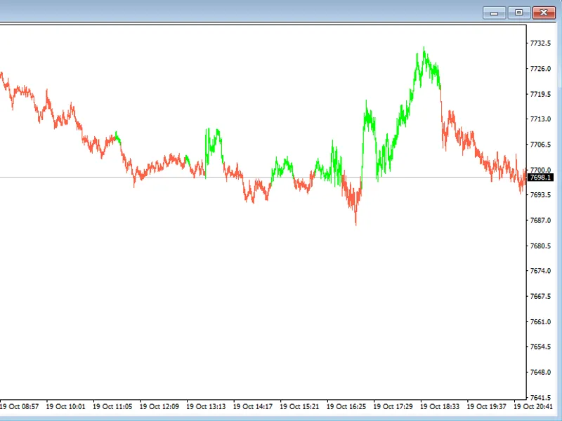The height and width of the screenshot is (421, 562).
Task: Click price level 7693.5 on axis
Action: pyautogui.click(x=540, y=195)
